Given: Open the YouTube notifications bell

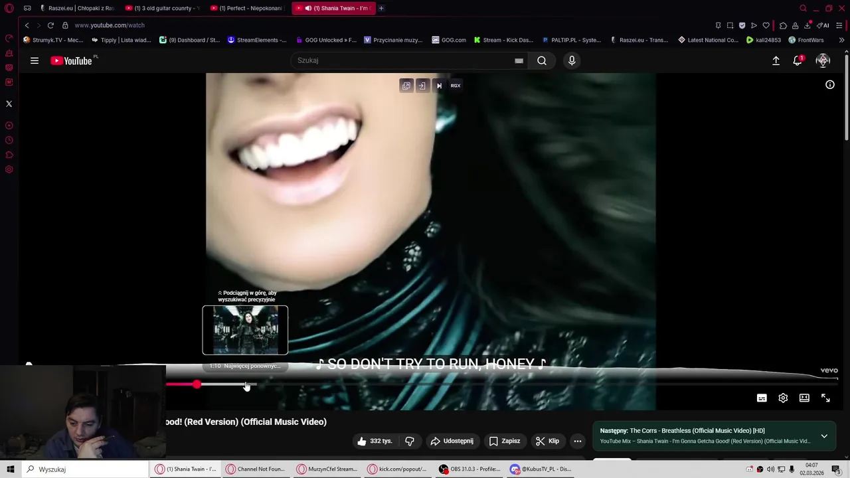Looking at the screenshot, I should 798,60.
